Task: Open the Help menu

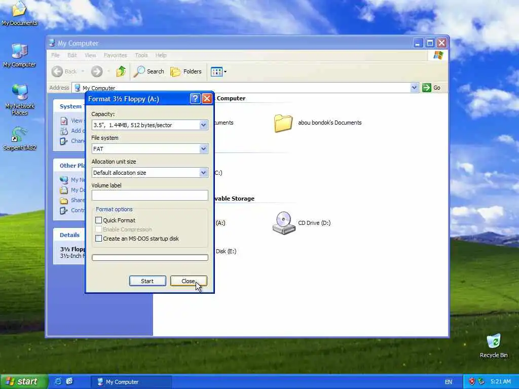Action: [161, 55]
